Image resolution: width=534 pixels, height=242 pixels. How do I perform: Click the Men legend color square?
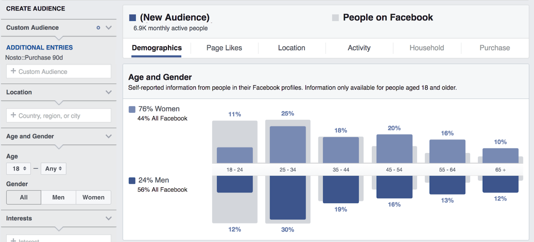tap(132, 181)
